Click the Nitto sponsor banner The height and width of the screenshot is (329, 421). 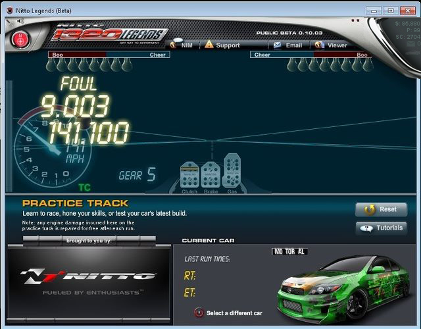tap(89, 282)
